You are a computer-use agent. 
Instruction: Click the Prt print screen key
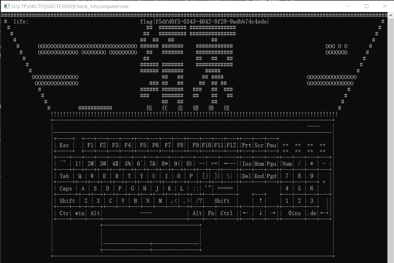pos(246,145)
